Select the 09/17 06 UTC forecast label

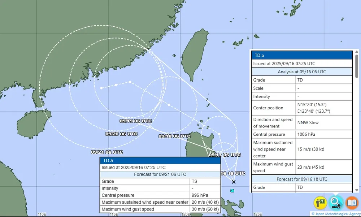tap(225, 155)
